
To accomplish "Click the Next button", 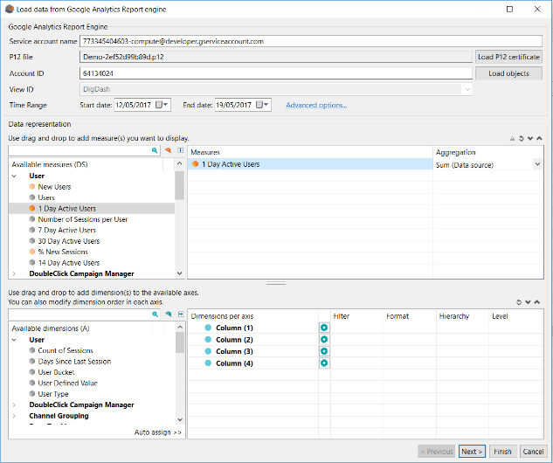I will pos(472,452).
